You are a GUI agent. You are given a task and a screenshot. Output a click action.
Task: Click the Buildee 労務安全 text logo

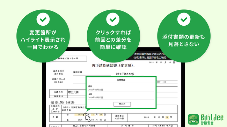212,119
